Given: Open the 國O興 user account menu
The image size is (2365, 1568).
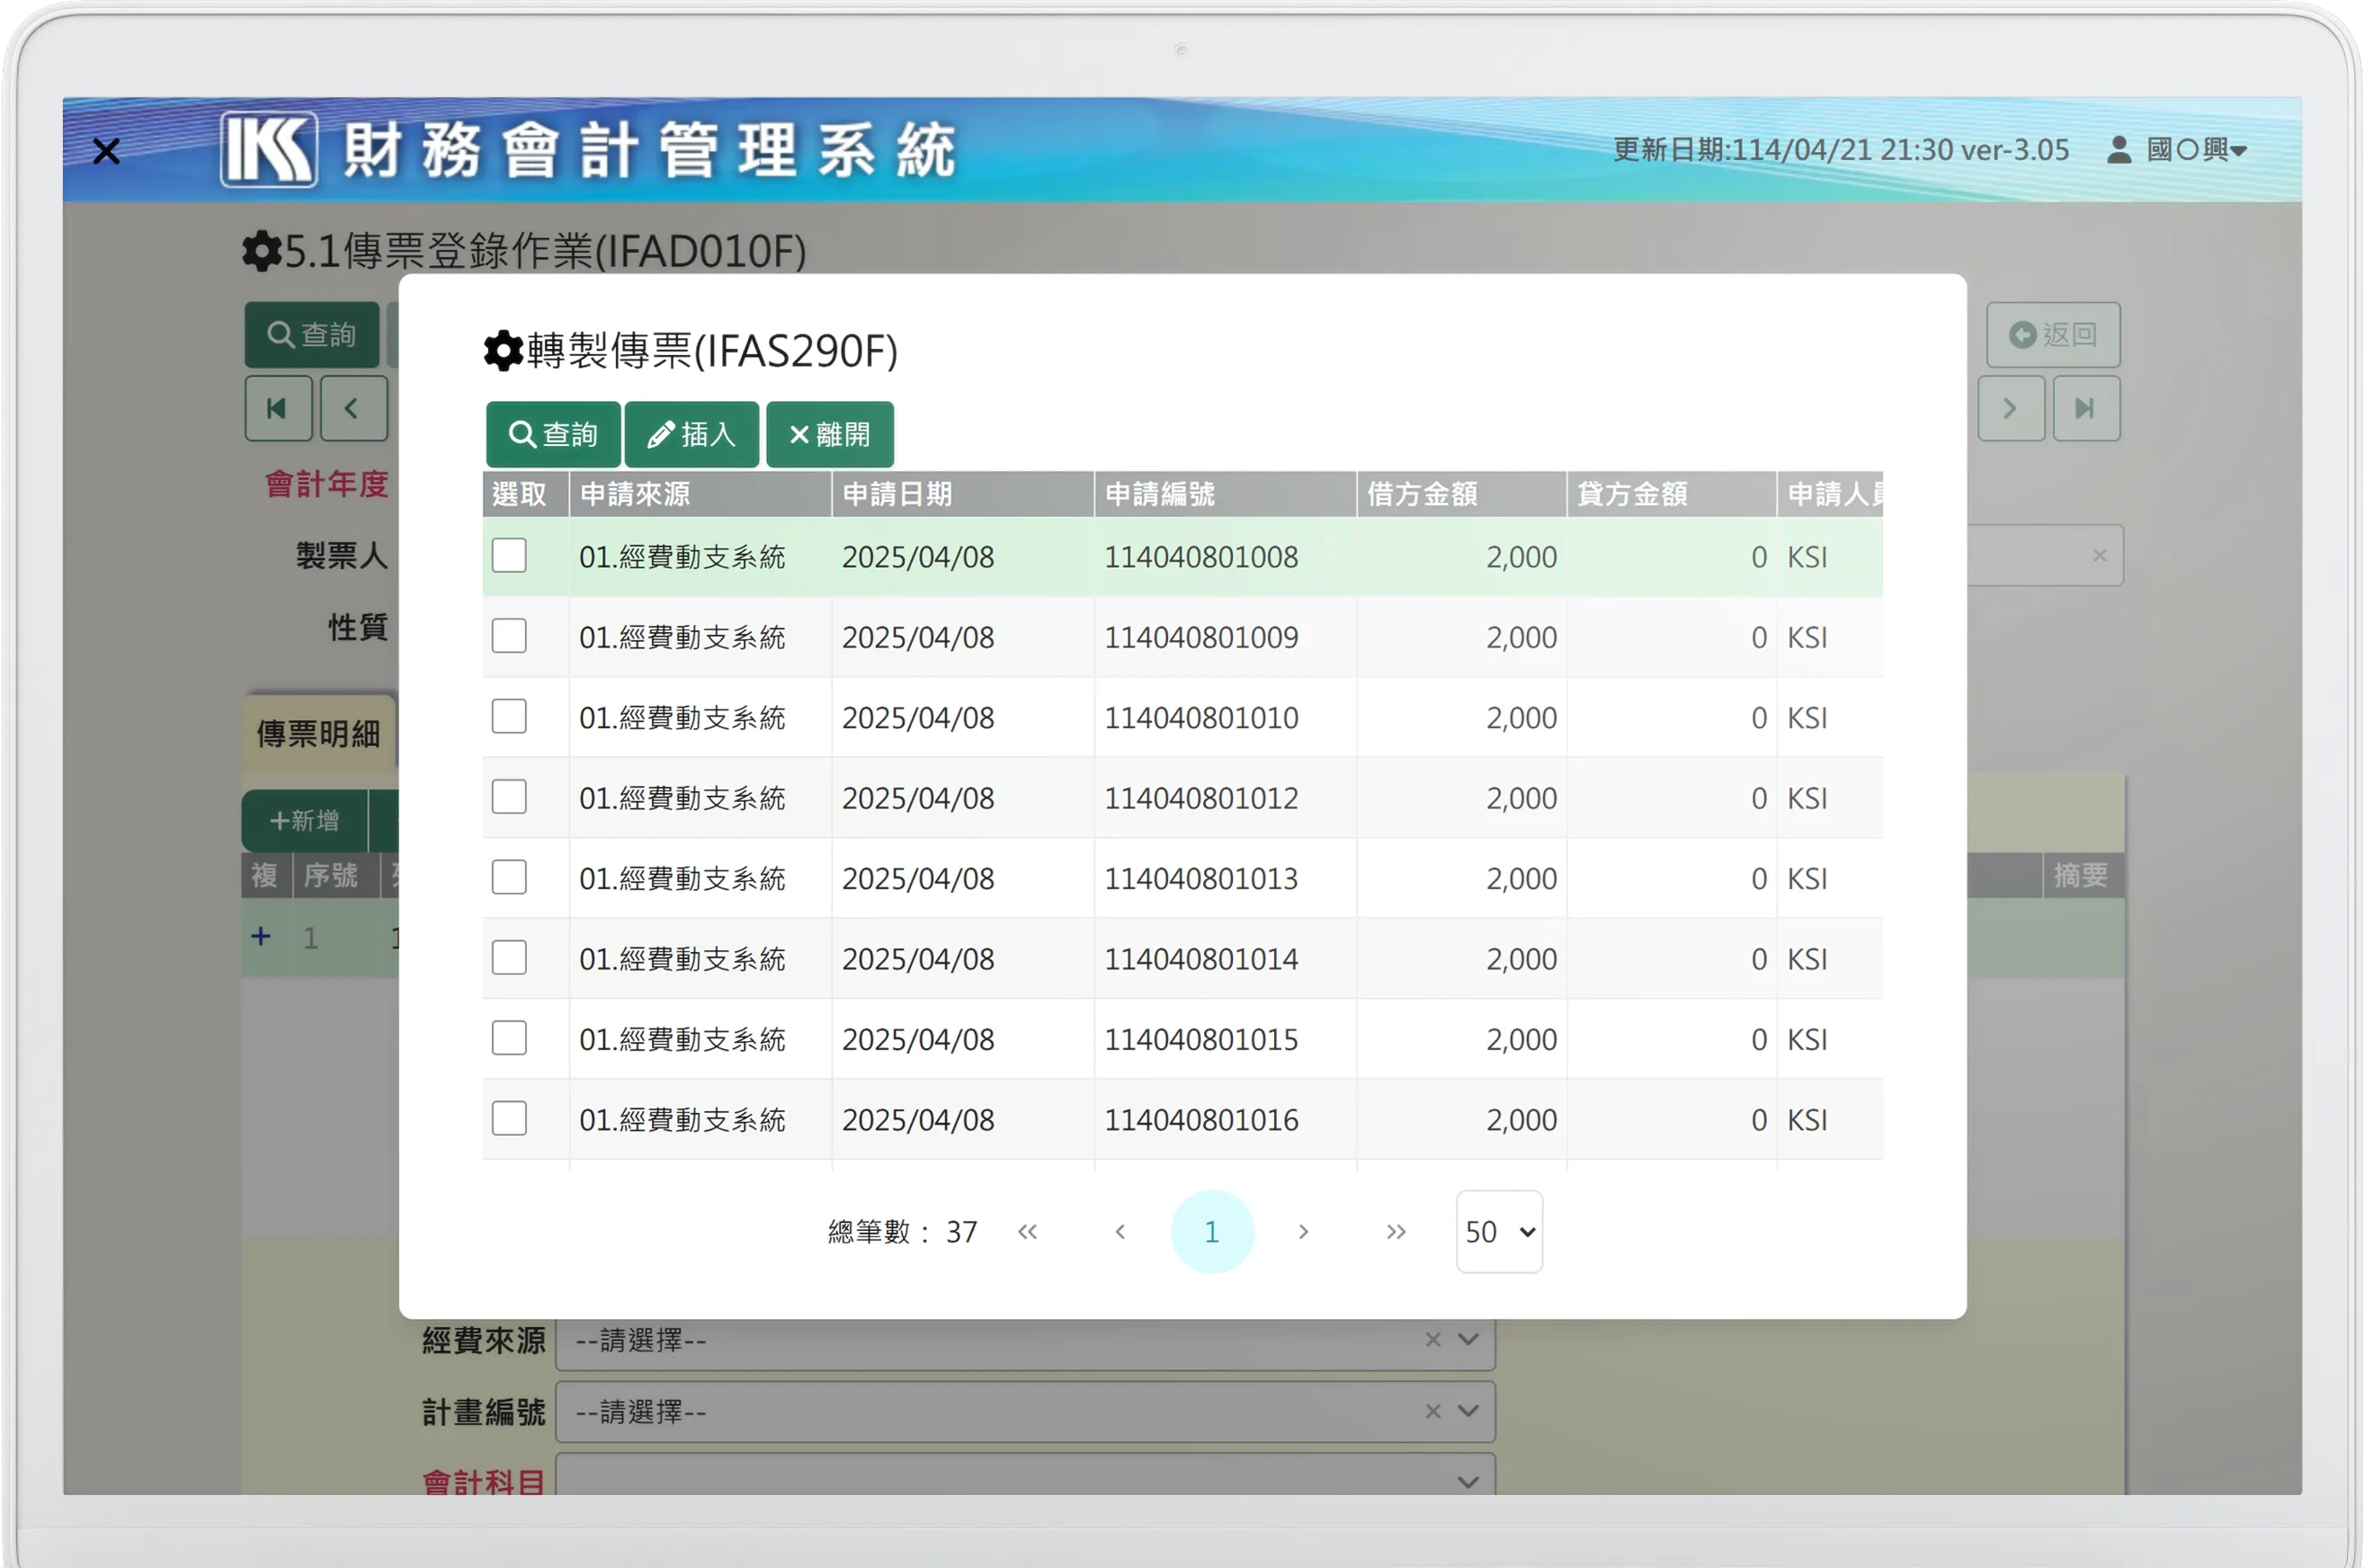Looking at the screenshot, I should point(2197,150).
